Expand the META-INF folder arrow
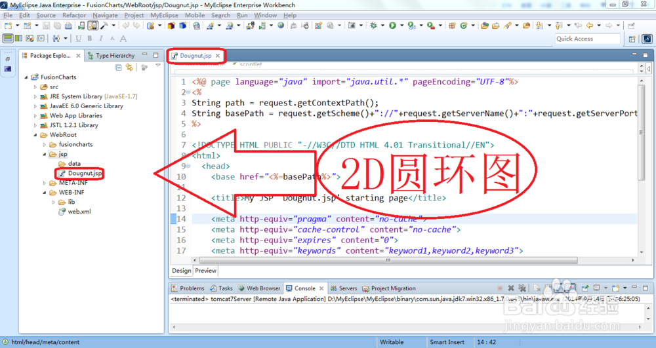This screenshot has height=348, width=656. 45,183
